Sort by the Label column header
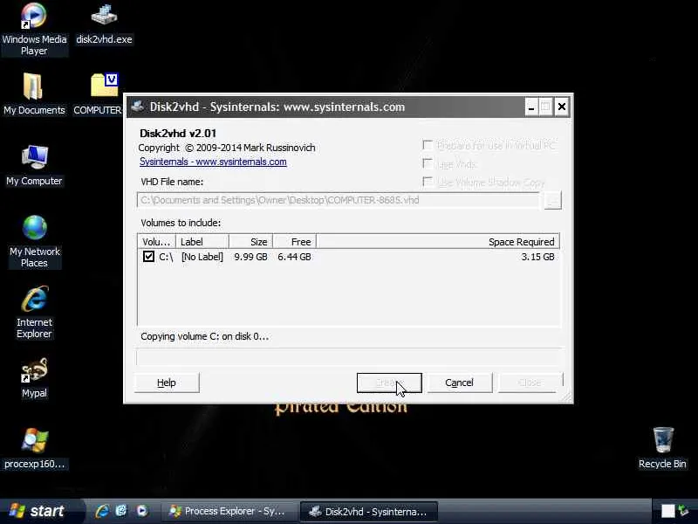The width and height of the screenshot is (698, 524). click(x=202, y=242)
